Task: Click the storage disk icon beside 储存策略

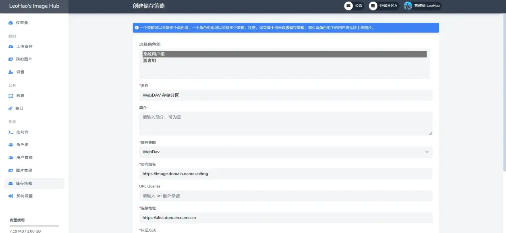Action: point(11,184)
